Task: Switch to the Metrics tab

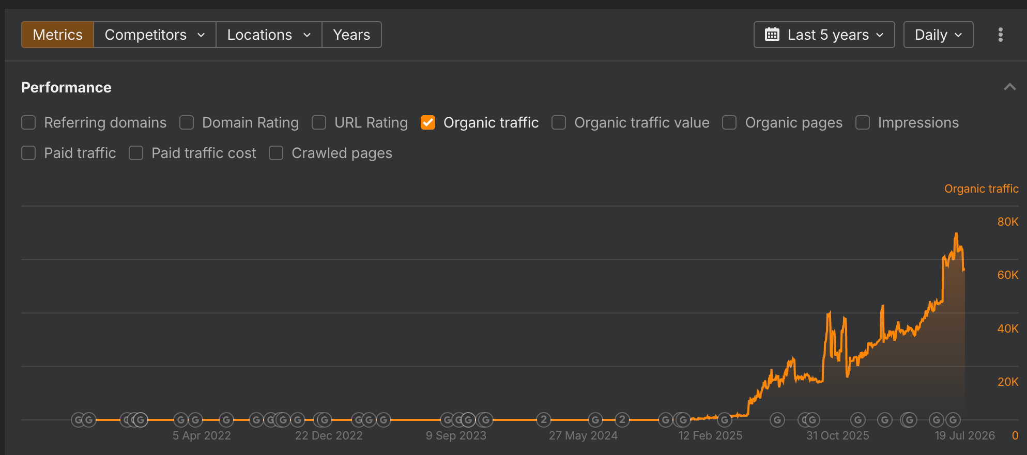Action: [x=57, y=35]
